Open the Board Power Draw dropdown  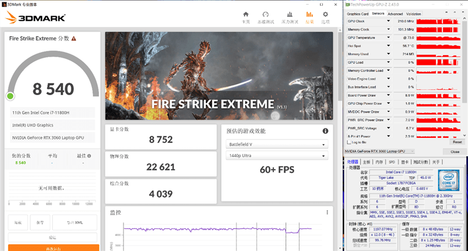click(388, 95)
